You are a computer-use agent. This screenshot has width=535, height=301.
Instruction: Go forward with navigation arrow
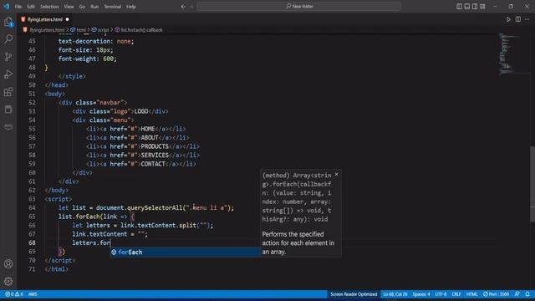(x=191, y=7)
